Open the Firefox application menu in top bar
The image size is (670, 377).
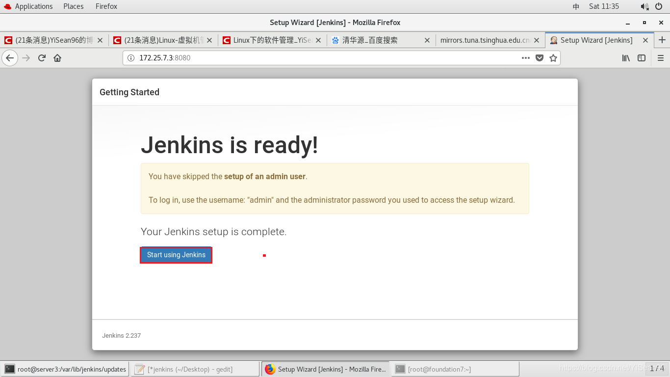pos(106,6)
